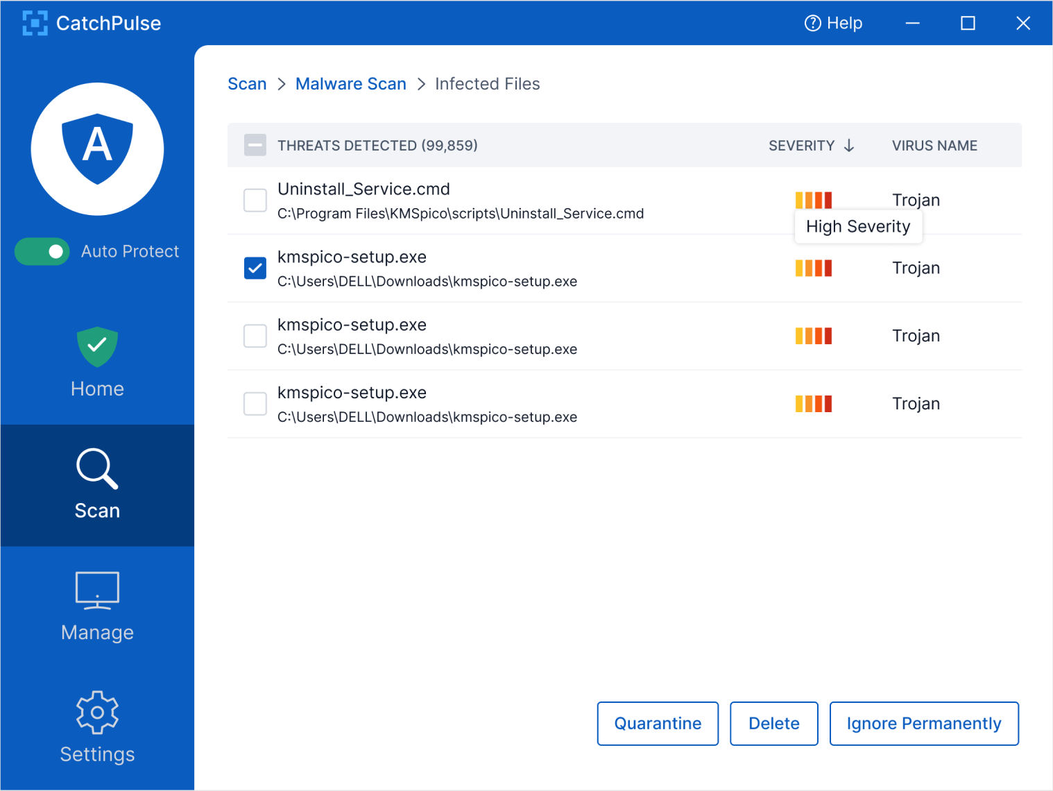This screenshot has width=1053, height=791.
Task: Select the Scan icon in sidebar
Action: coord(97,484)
